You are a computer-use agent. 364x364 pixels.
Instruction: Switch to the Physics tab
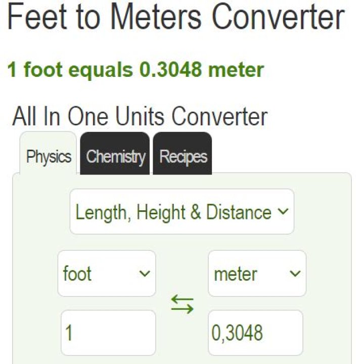pyautogui.click(x=49, y=157)
